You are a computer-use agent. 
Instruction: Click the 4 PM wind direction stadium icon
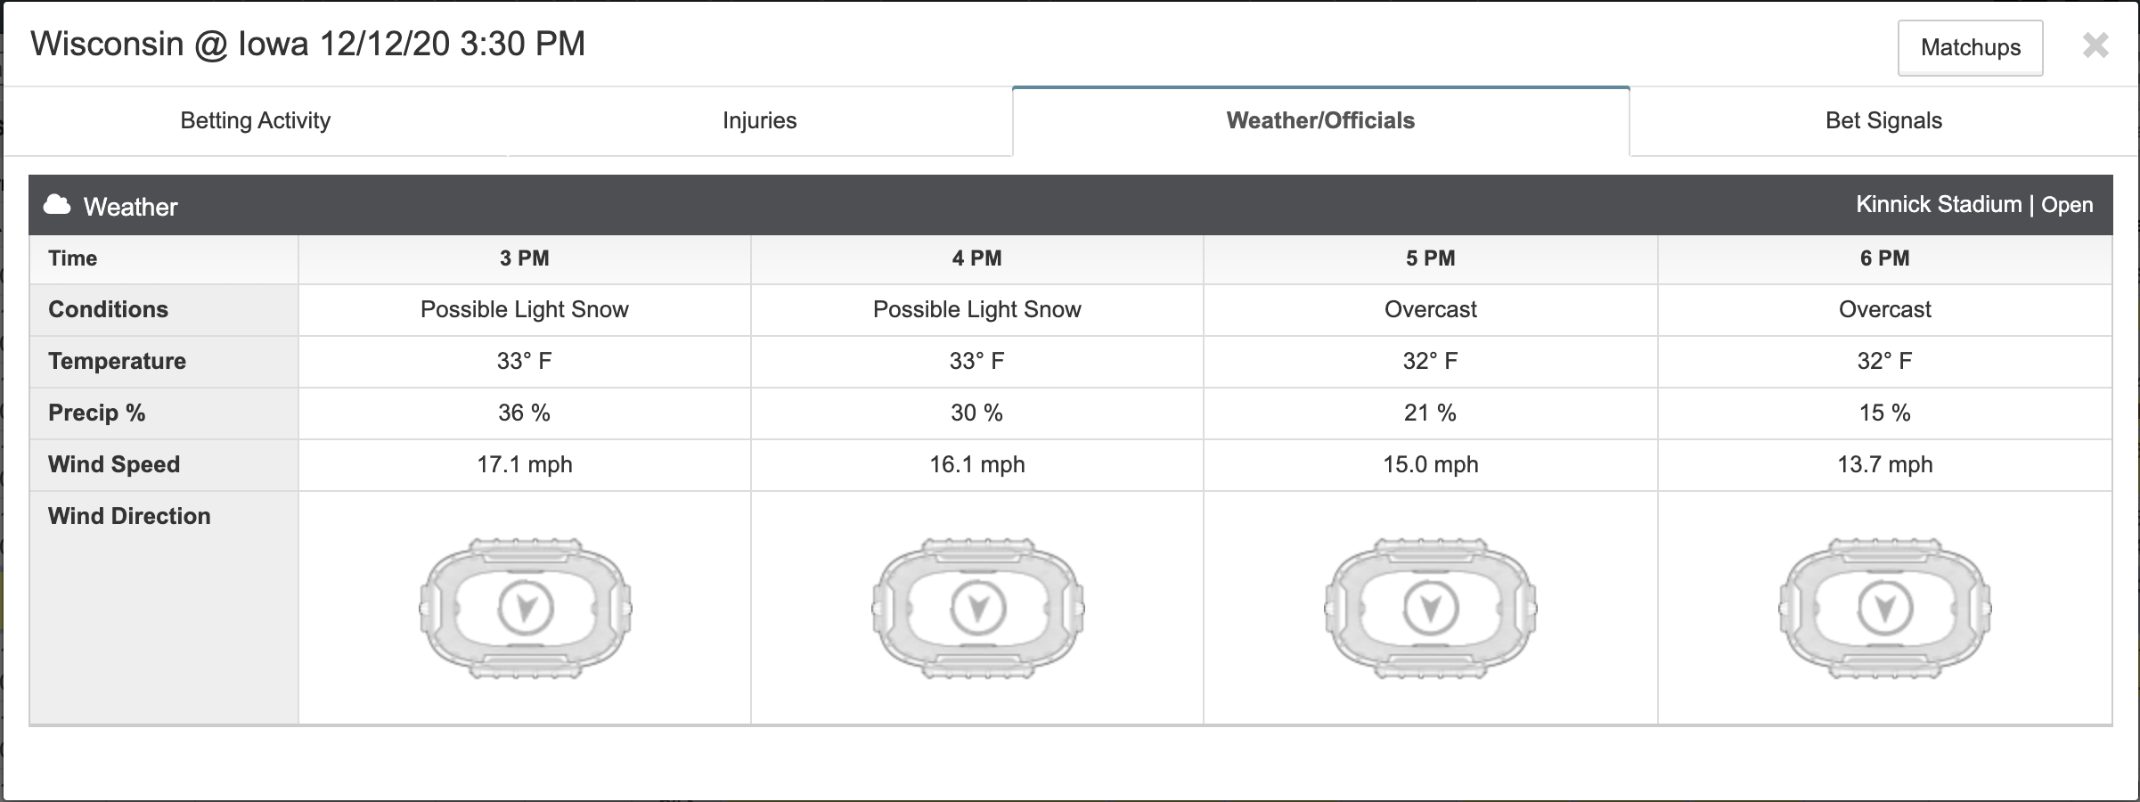tap(978, 609)
